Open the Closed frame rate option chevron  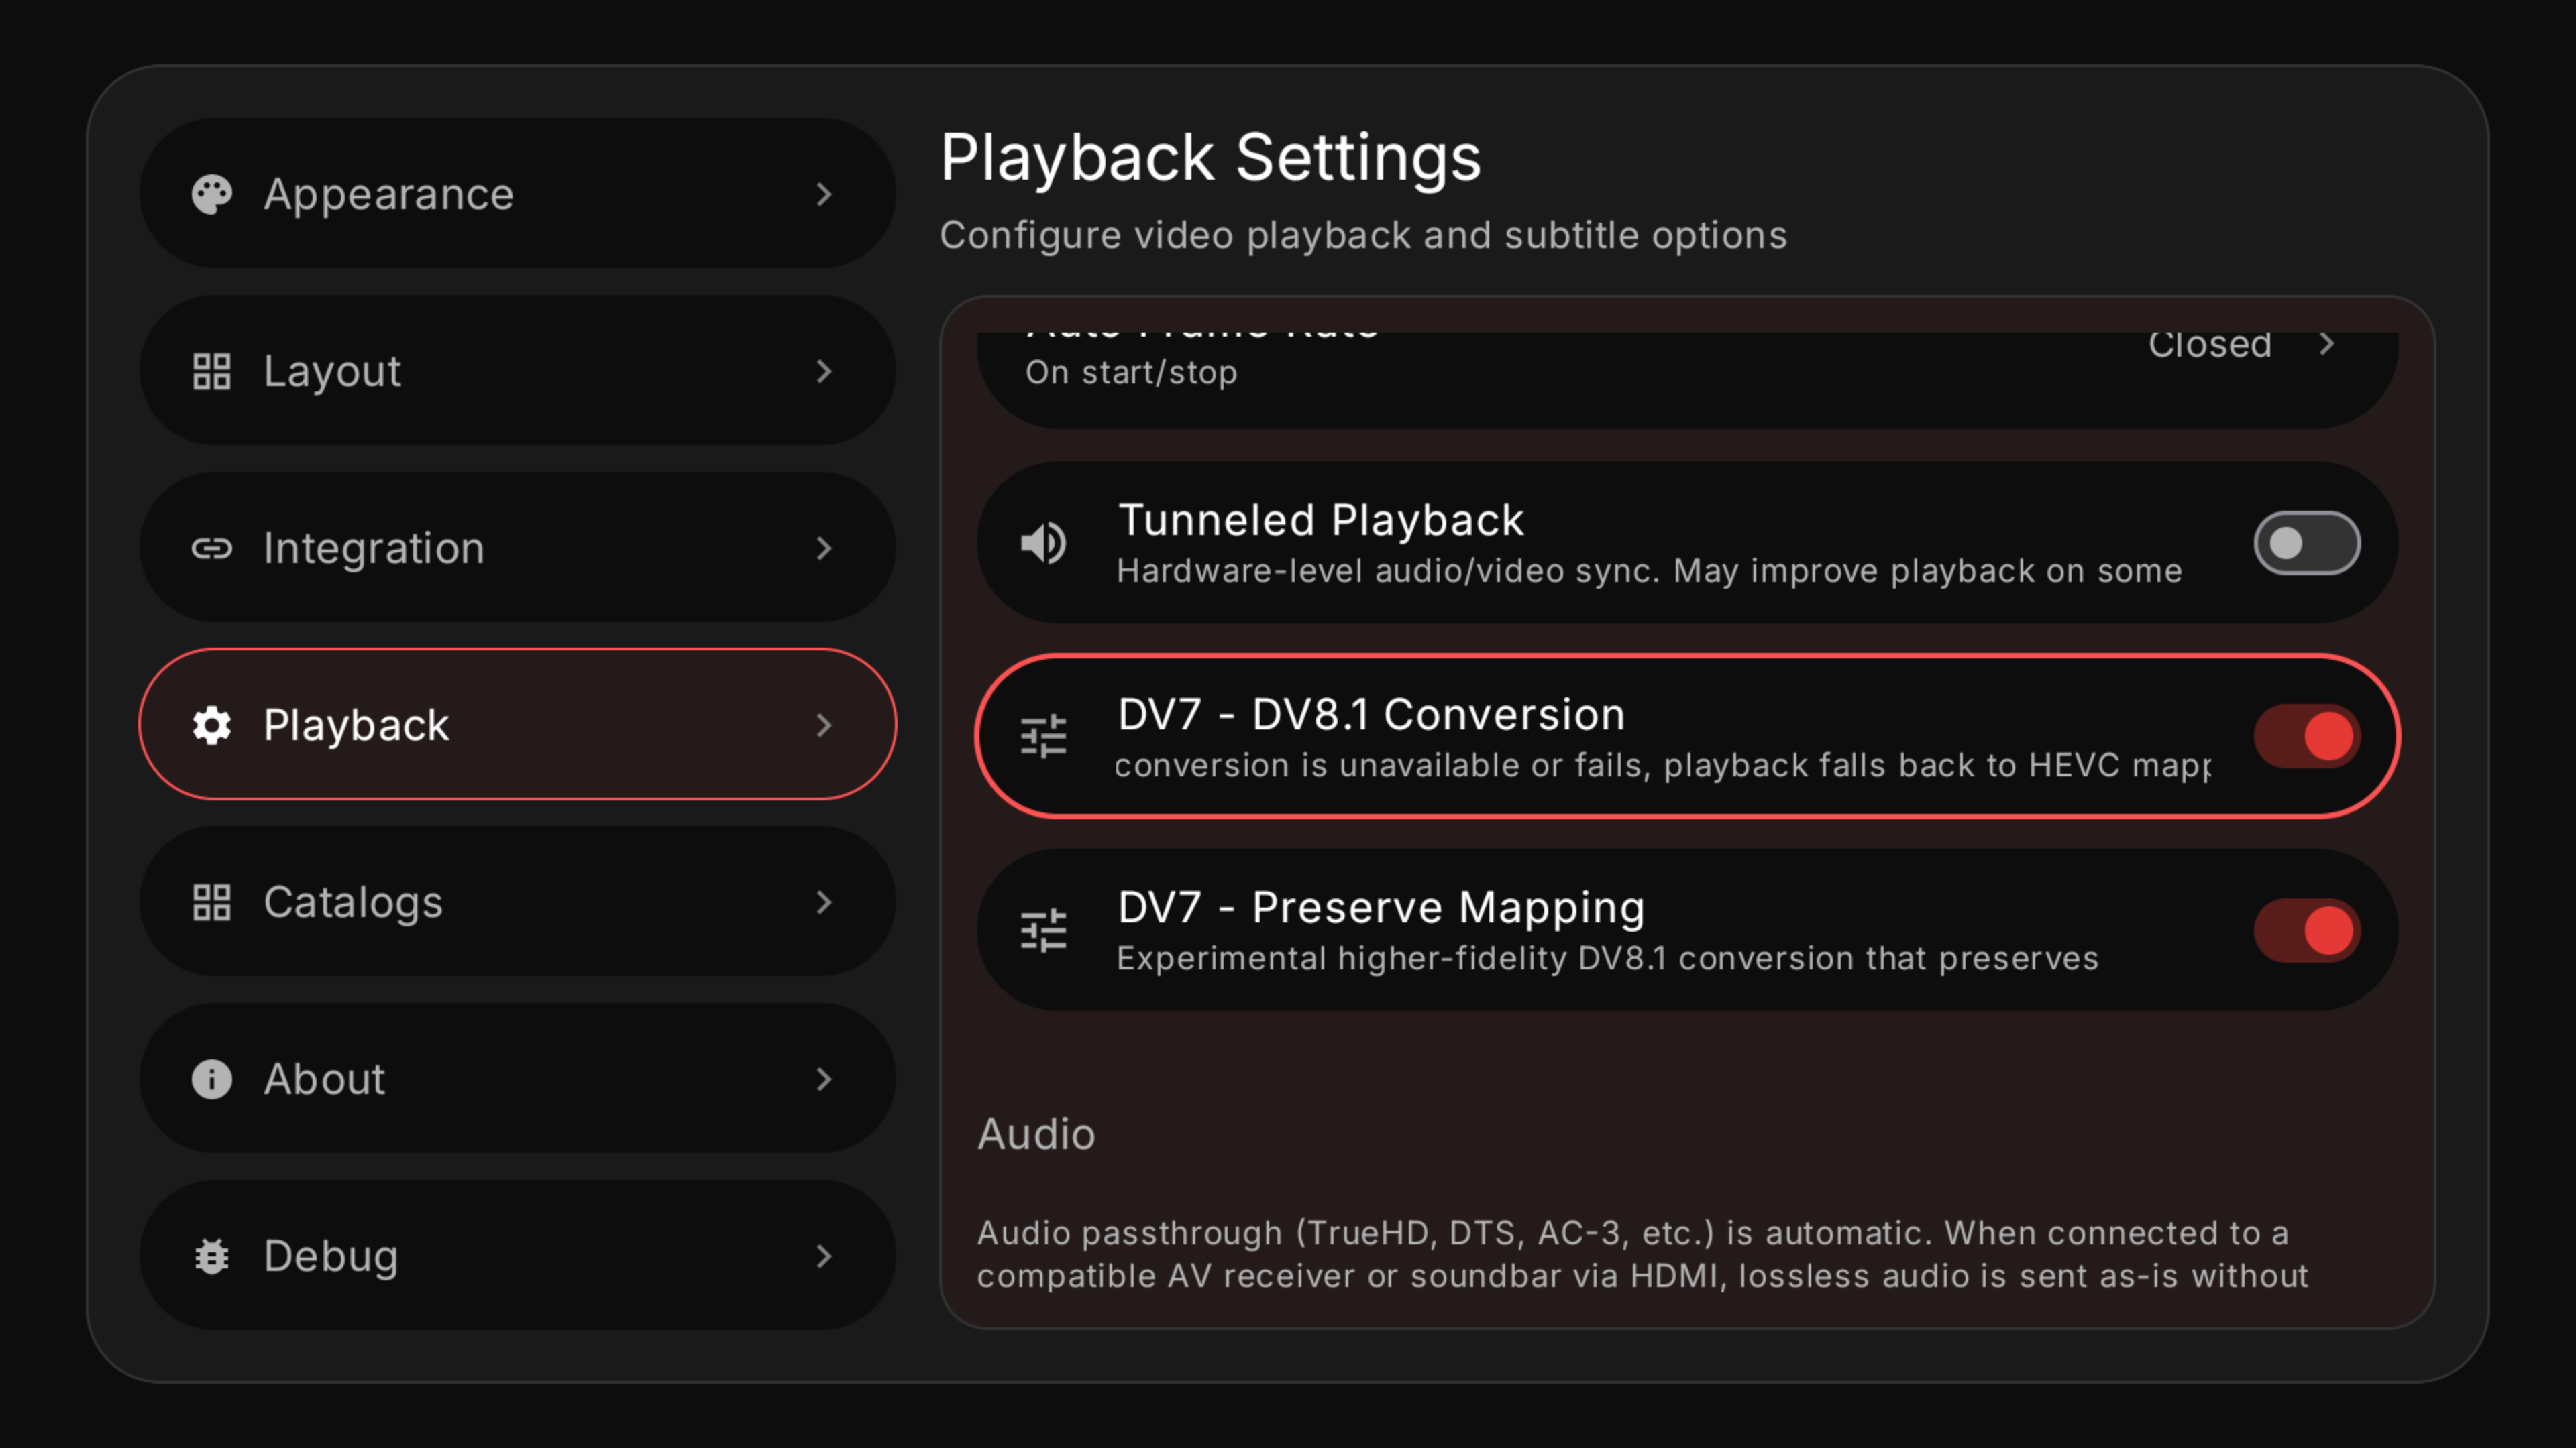(x=2326, y=344)
